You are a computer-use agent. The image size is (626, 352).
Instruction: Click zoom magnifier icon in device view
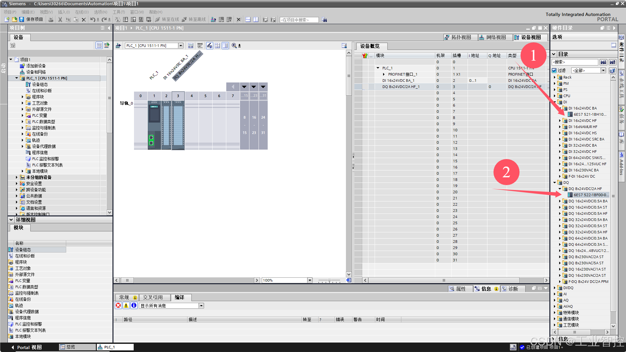pyautogui.click(x=234, y=46)
